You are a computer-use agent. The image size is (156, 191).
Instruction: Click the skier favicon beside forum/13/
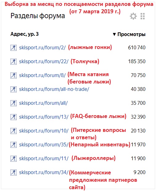(x=14, y=117)
